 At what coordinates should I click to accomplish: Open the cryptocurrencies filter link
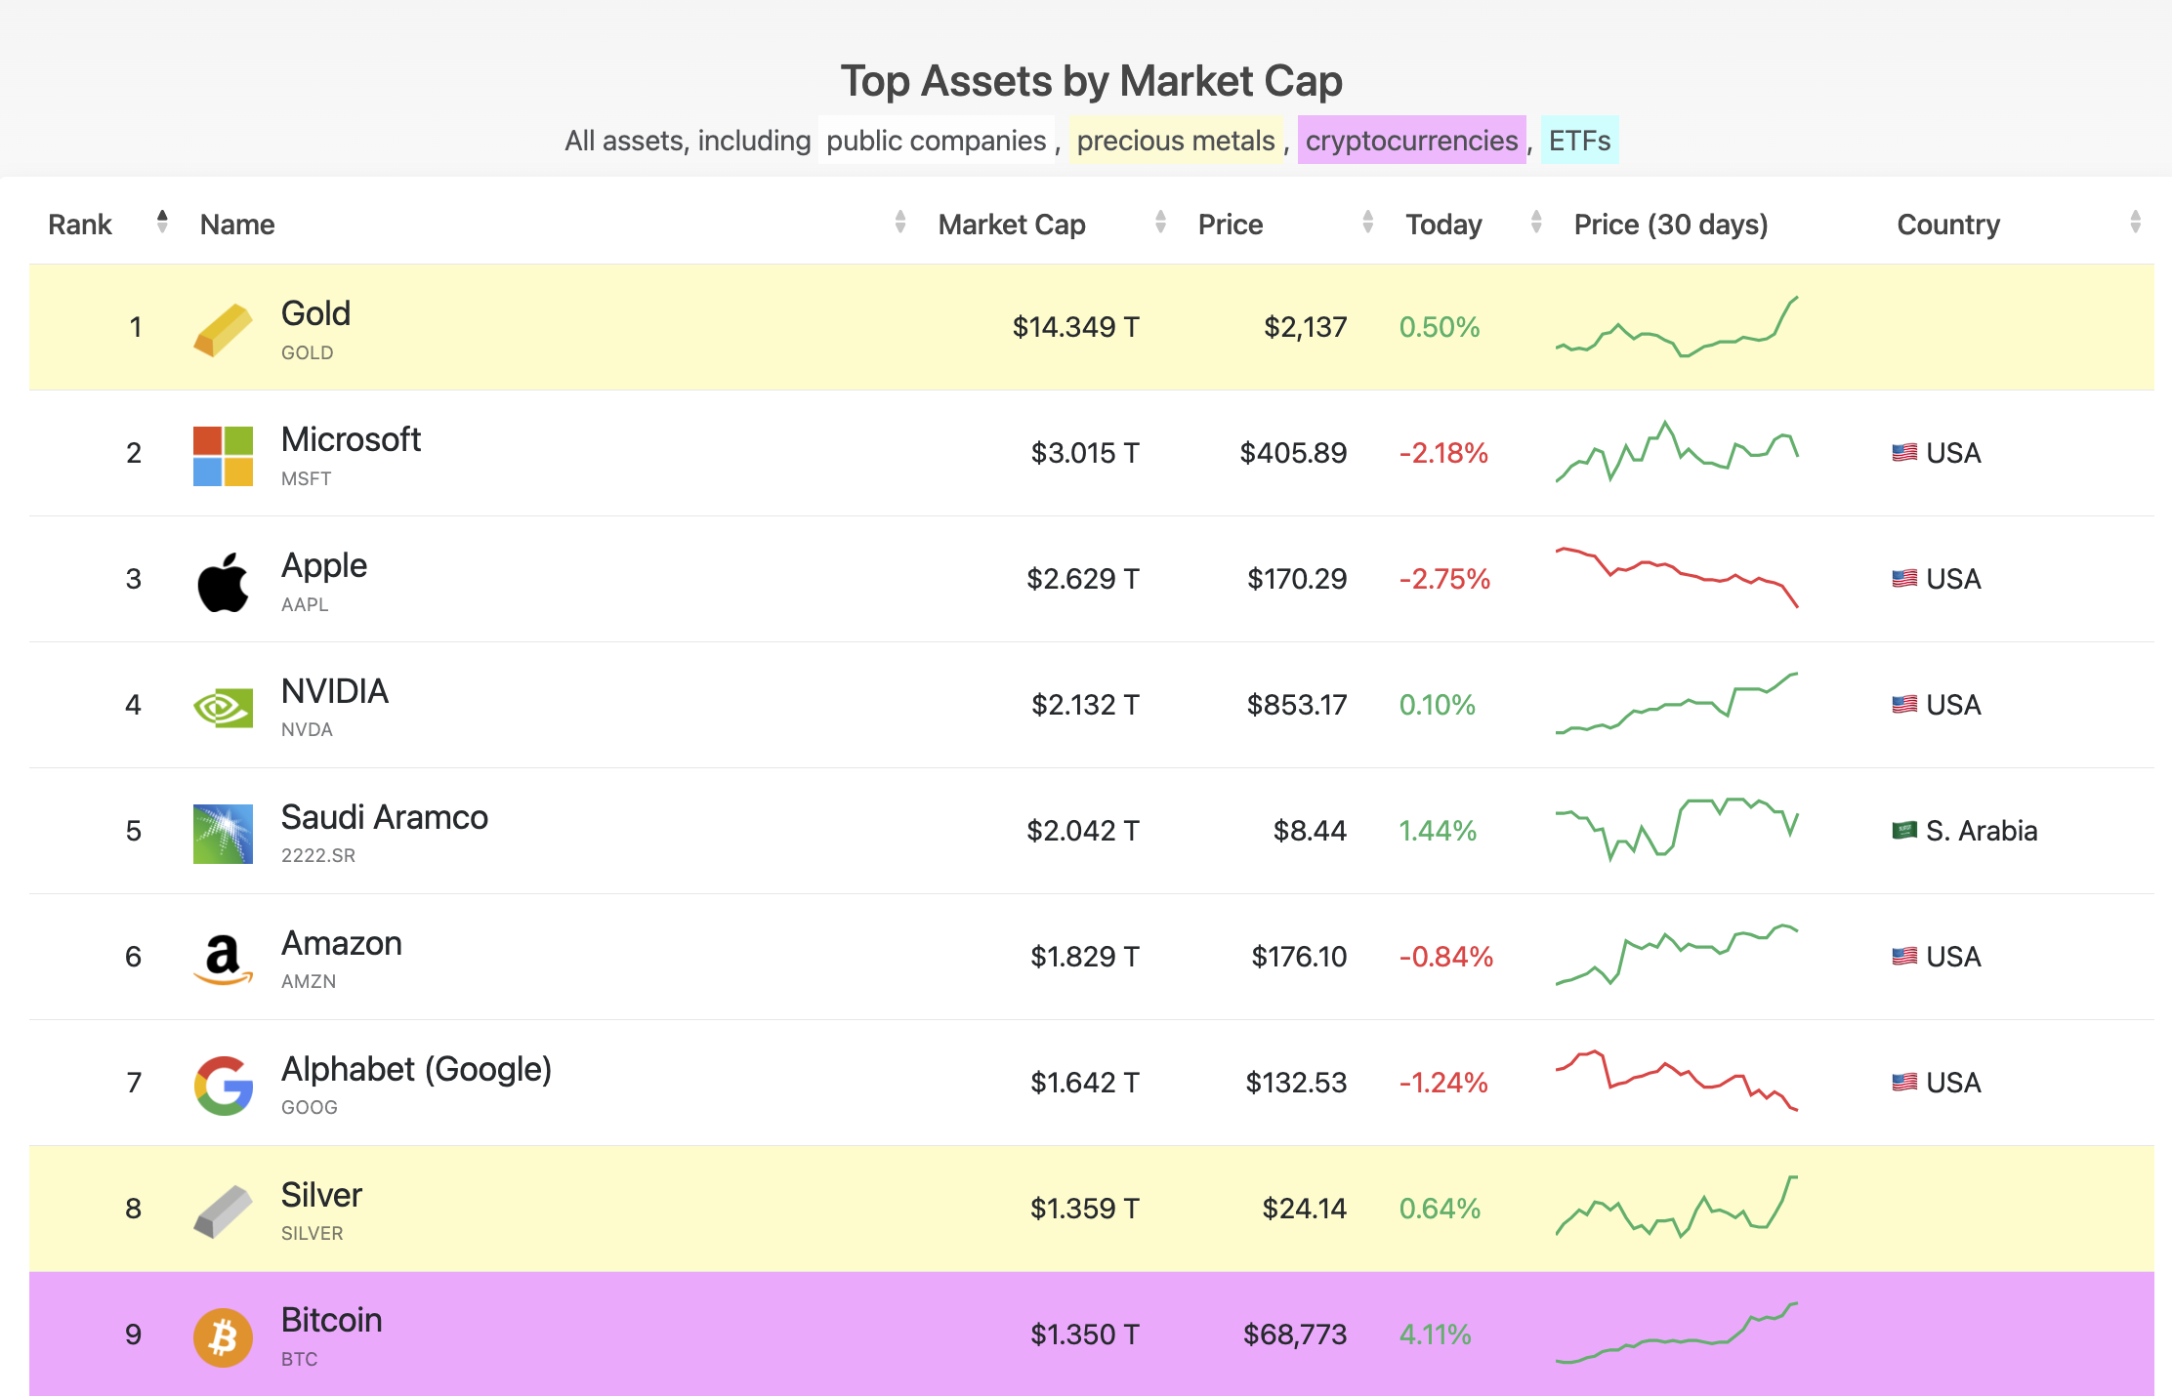(1411, 141)
